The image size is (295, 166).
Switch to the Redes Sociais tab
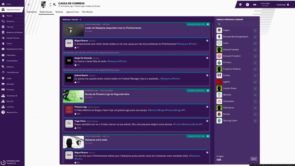coord(46,12)
